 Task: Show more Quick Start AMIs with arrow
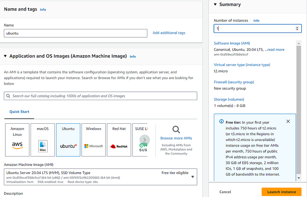pyautogui.click(x=144, y=140)
